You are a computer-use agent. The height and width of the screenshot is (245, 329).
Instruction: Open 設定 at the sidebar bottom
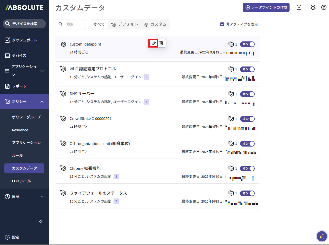click(x=15, y=237)
